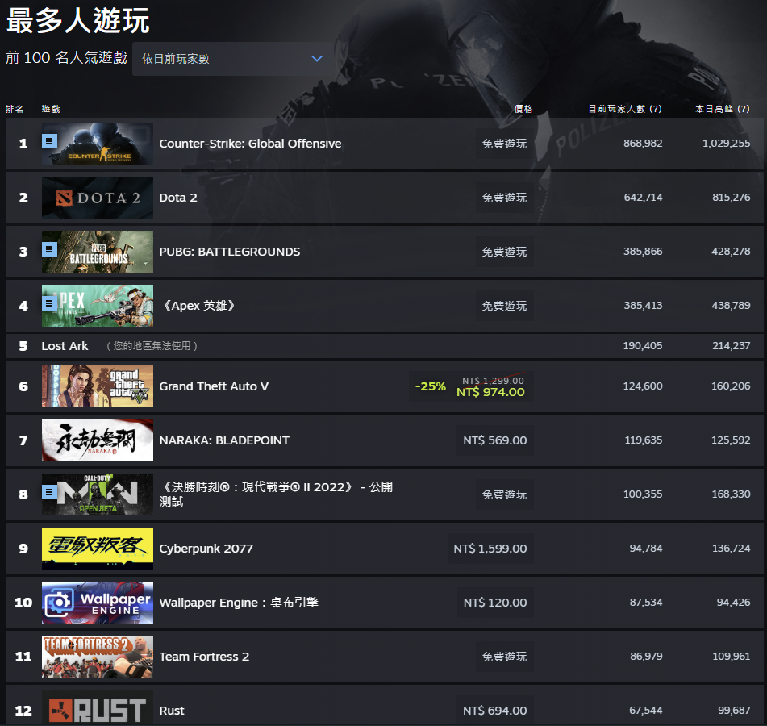Open Team Fortress 2 thumbnail

pos(98,657)
